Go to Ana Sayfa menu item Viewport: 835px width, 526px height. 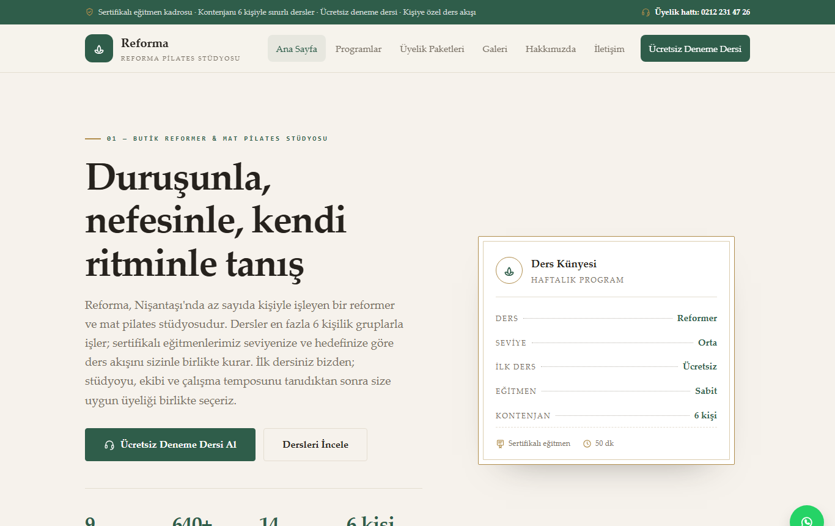pos(296,48)
